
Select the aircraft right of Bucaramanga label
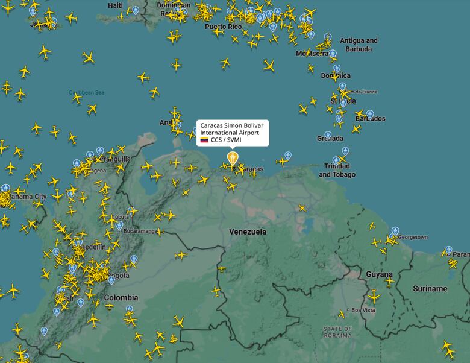(x=160, y=232)
